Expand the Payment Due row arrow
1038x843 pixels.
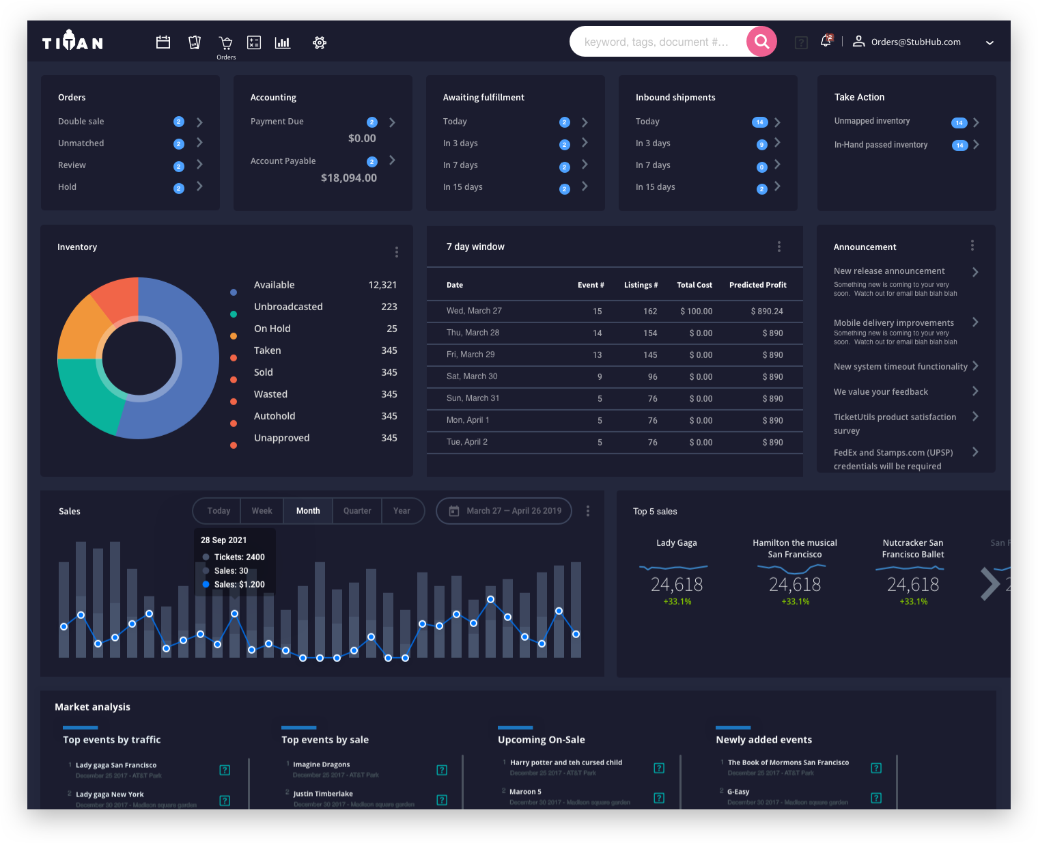pyautogui.click(x=392, y=122)
